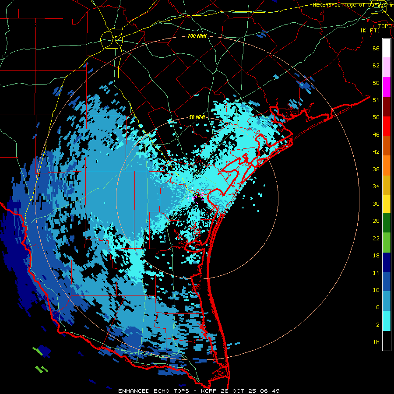The width and height of the screenshot is (394, 394).
Task: Click the cyan 2 legend swatch
Action: pyautogui.click(x=387, y=321)
